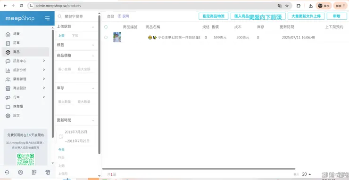The width and height of the screenshot is (349, 180).
Task: Open the 訂單 orders clipboard icon
Action: [8, 43]
